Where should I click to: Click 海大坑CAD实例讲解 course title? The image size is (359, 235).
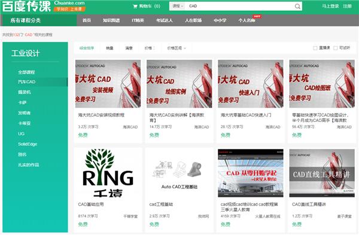click(x=177, y=117)
